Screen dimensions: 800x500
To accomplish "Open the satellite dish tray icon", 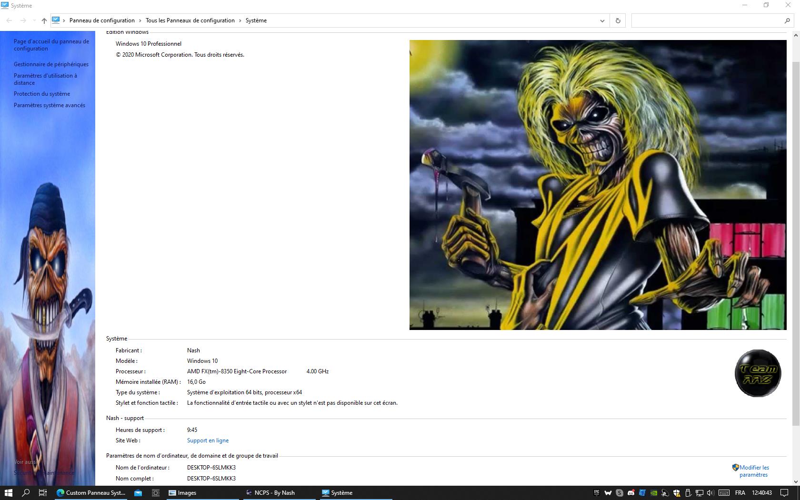I will click(x=665, y=493).
